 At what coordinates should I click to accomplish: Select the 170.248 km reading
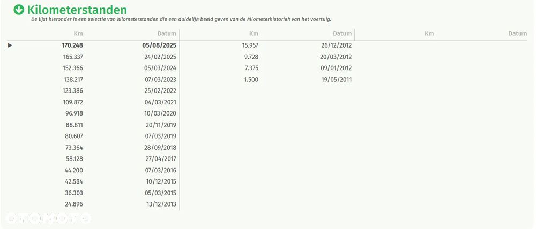tap(72, 45)
